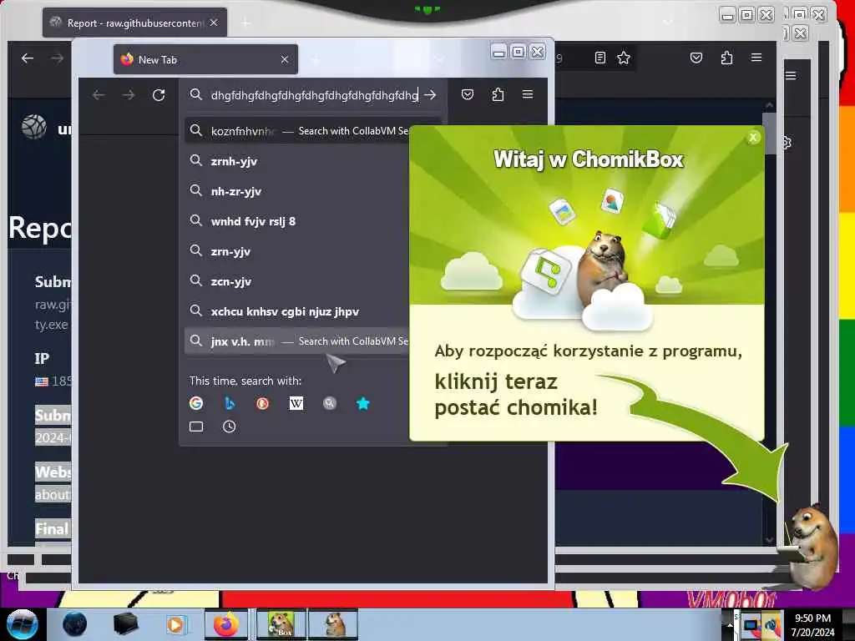Search this time with Wikipedia

click(x=296, y=403)
